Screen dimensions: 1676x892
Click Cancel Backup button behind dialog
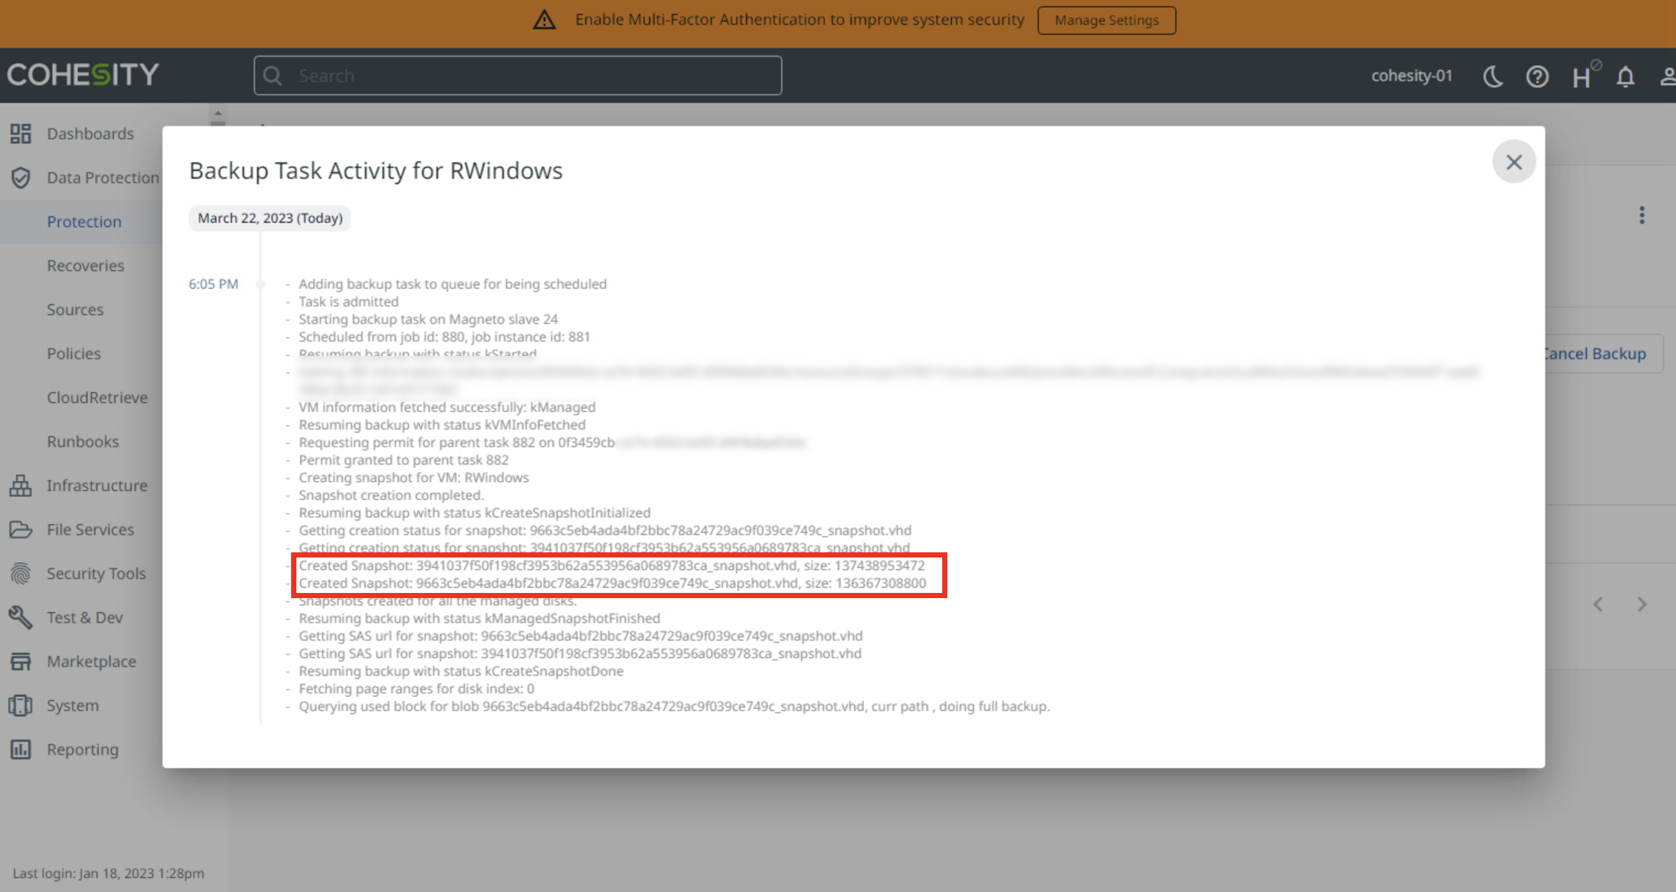[x=1602, y=353]
